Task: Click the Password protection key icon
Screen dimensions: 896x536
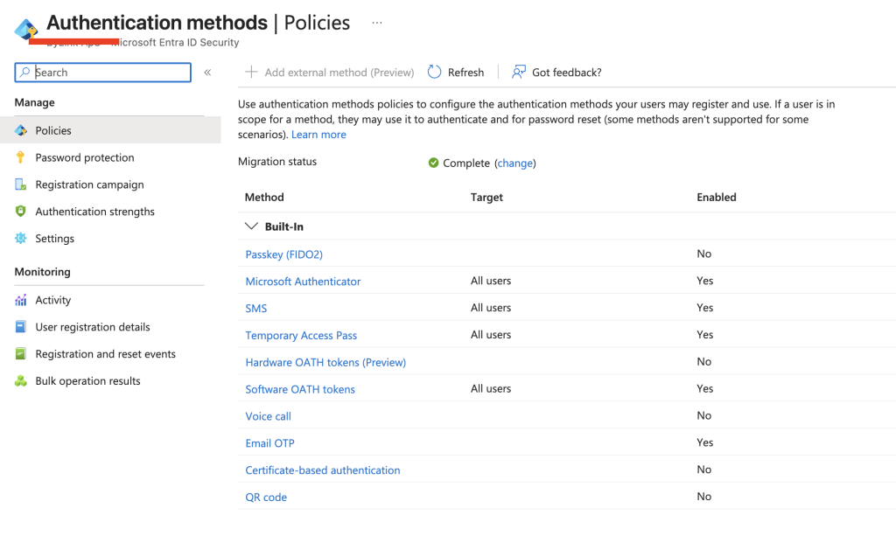Action: (21, 157)
